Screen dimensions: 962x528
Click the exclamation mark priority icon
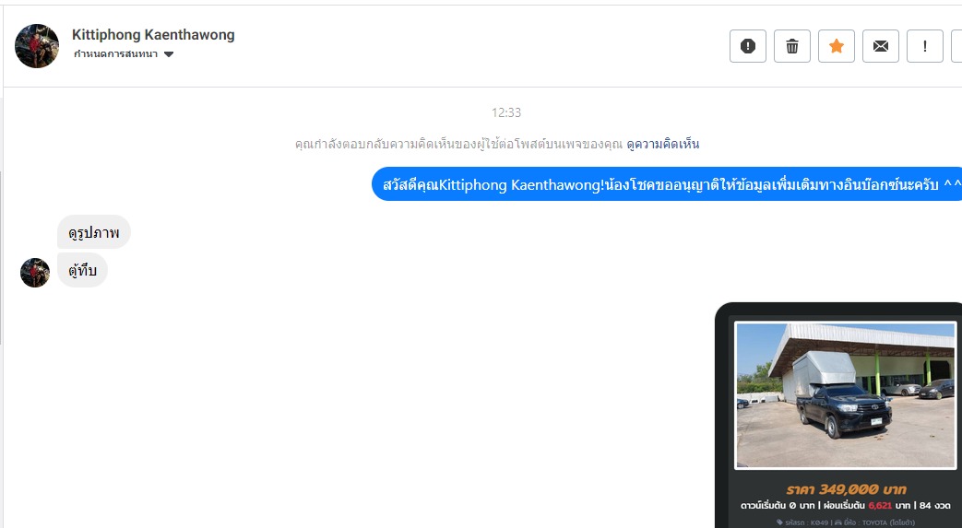(924, 46)
